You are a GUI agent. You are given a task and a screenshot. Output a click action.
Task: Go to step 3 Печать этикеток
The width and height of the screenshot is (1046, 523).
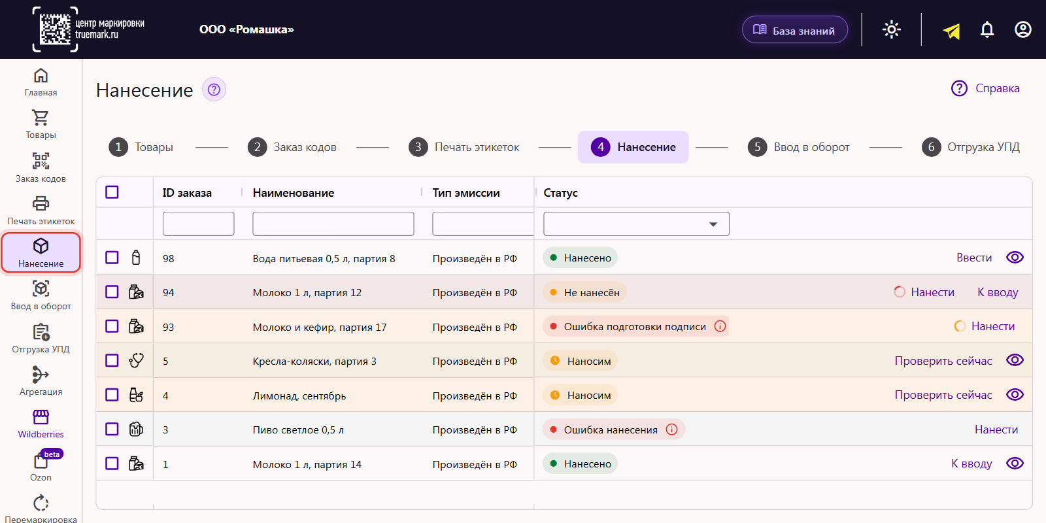tap(464, 147)
